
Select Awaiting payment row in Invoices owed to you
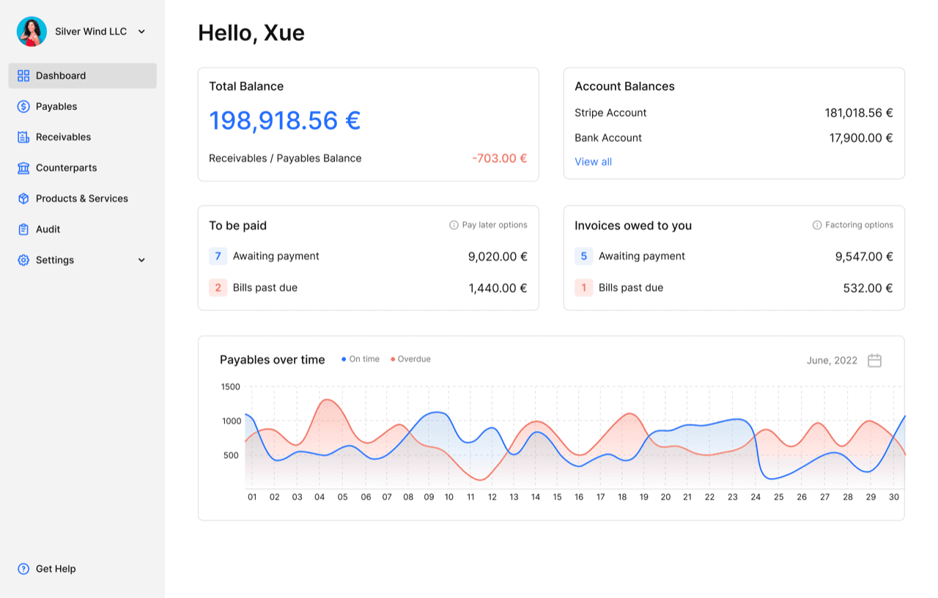[734, 256]
